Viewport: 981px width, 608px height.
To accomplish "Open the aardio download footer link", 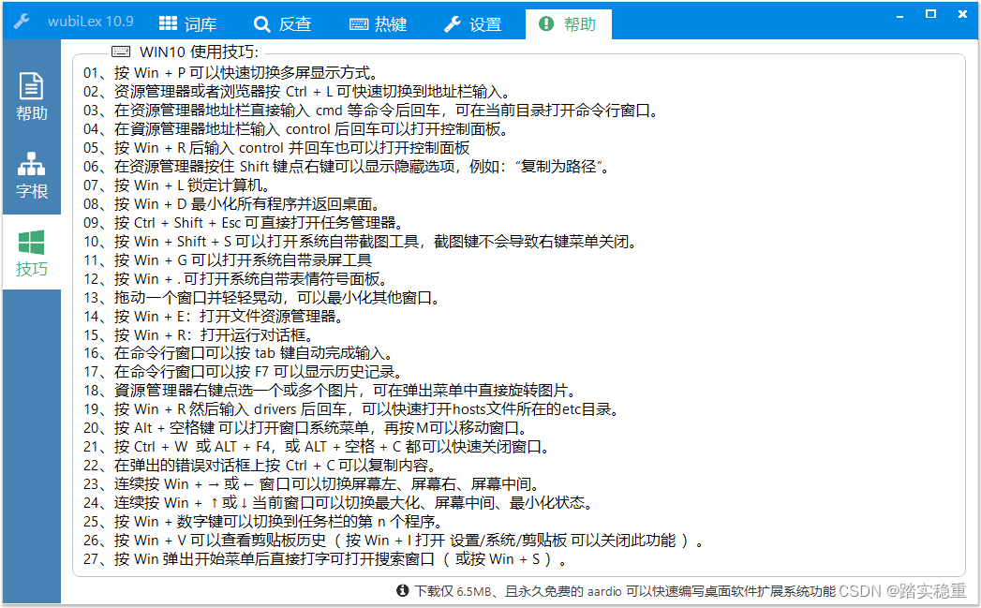I will (625, 591).
